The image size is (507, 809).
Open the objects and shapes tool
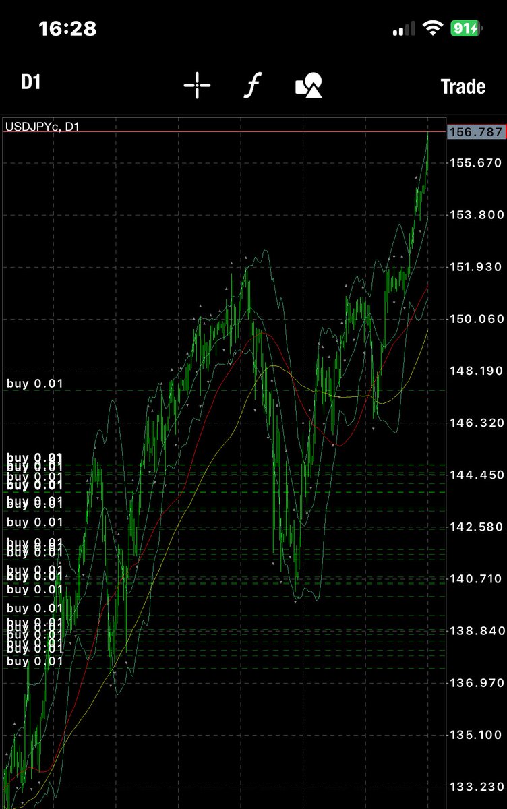pos(309,86)
